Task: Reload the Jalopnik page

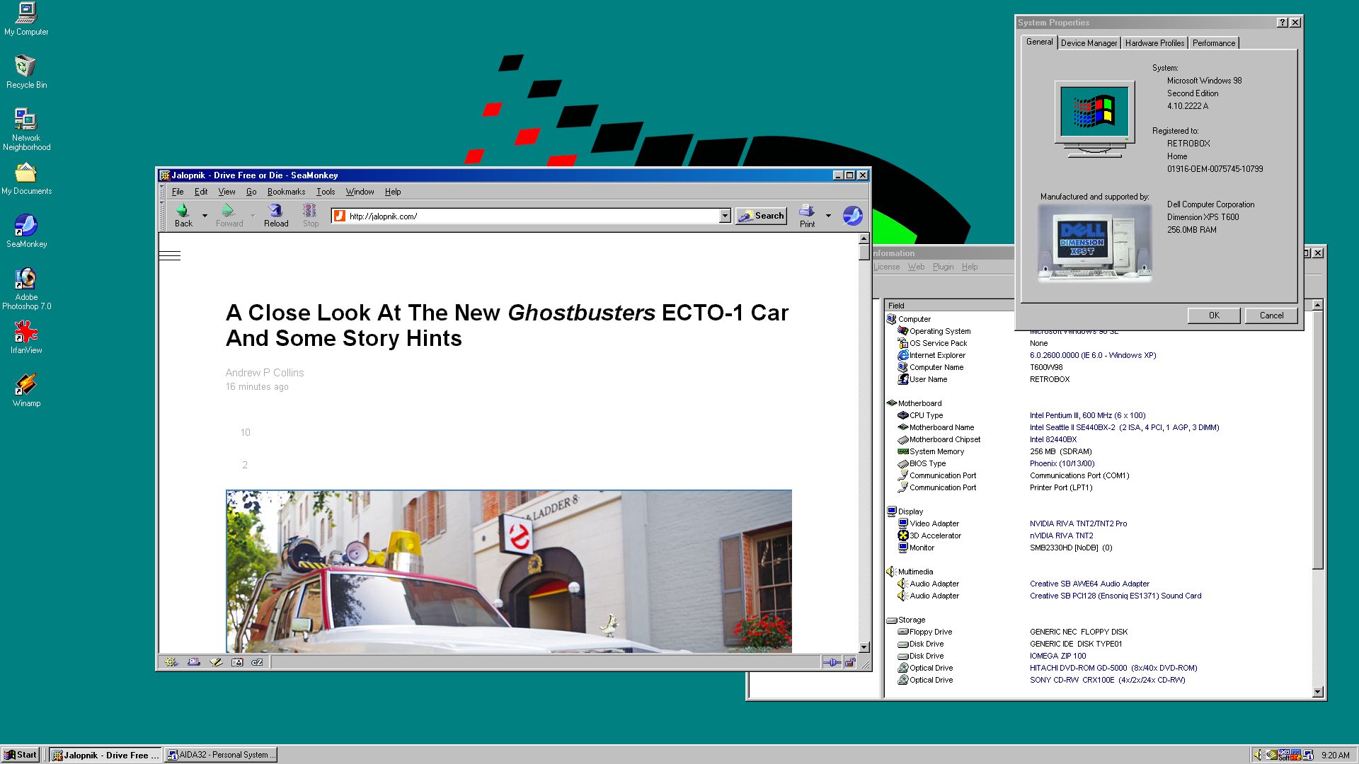Action: tap(276, 216)
